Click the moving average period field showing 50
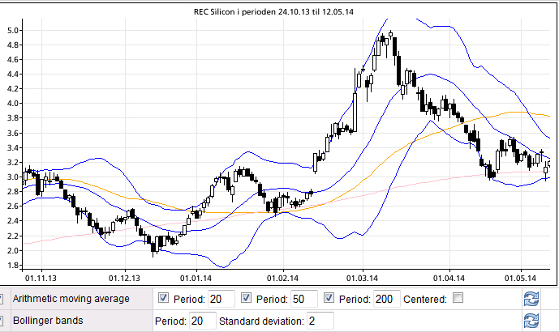This screenshot has width=559, height=332. [x=304, y=300]
